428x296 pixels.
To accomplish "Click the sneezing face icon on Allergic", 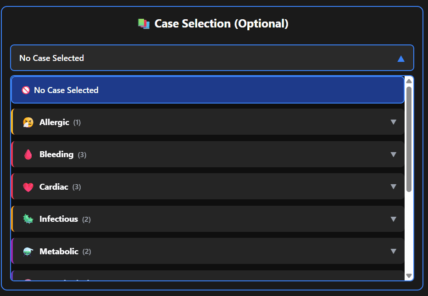I will click(27, 122).
